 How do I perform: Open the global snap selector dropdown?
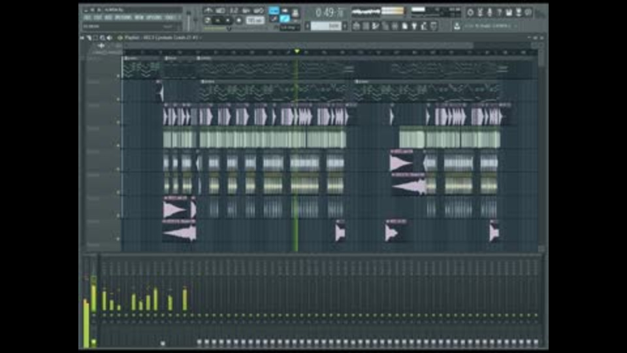(289, 27)
